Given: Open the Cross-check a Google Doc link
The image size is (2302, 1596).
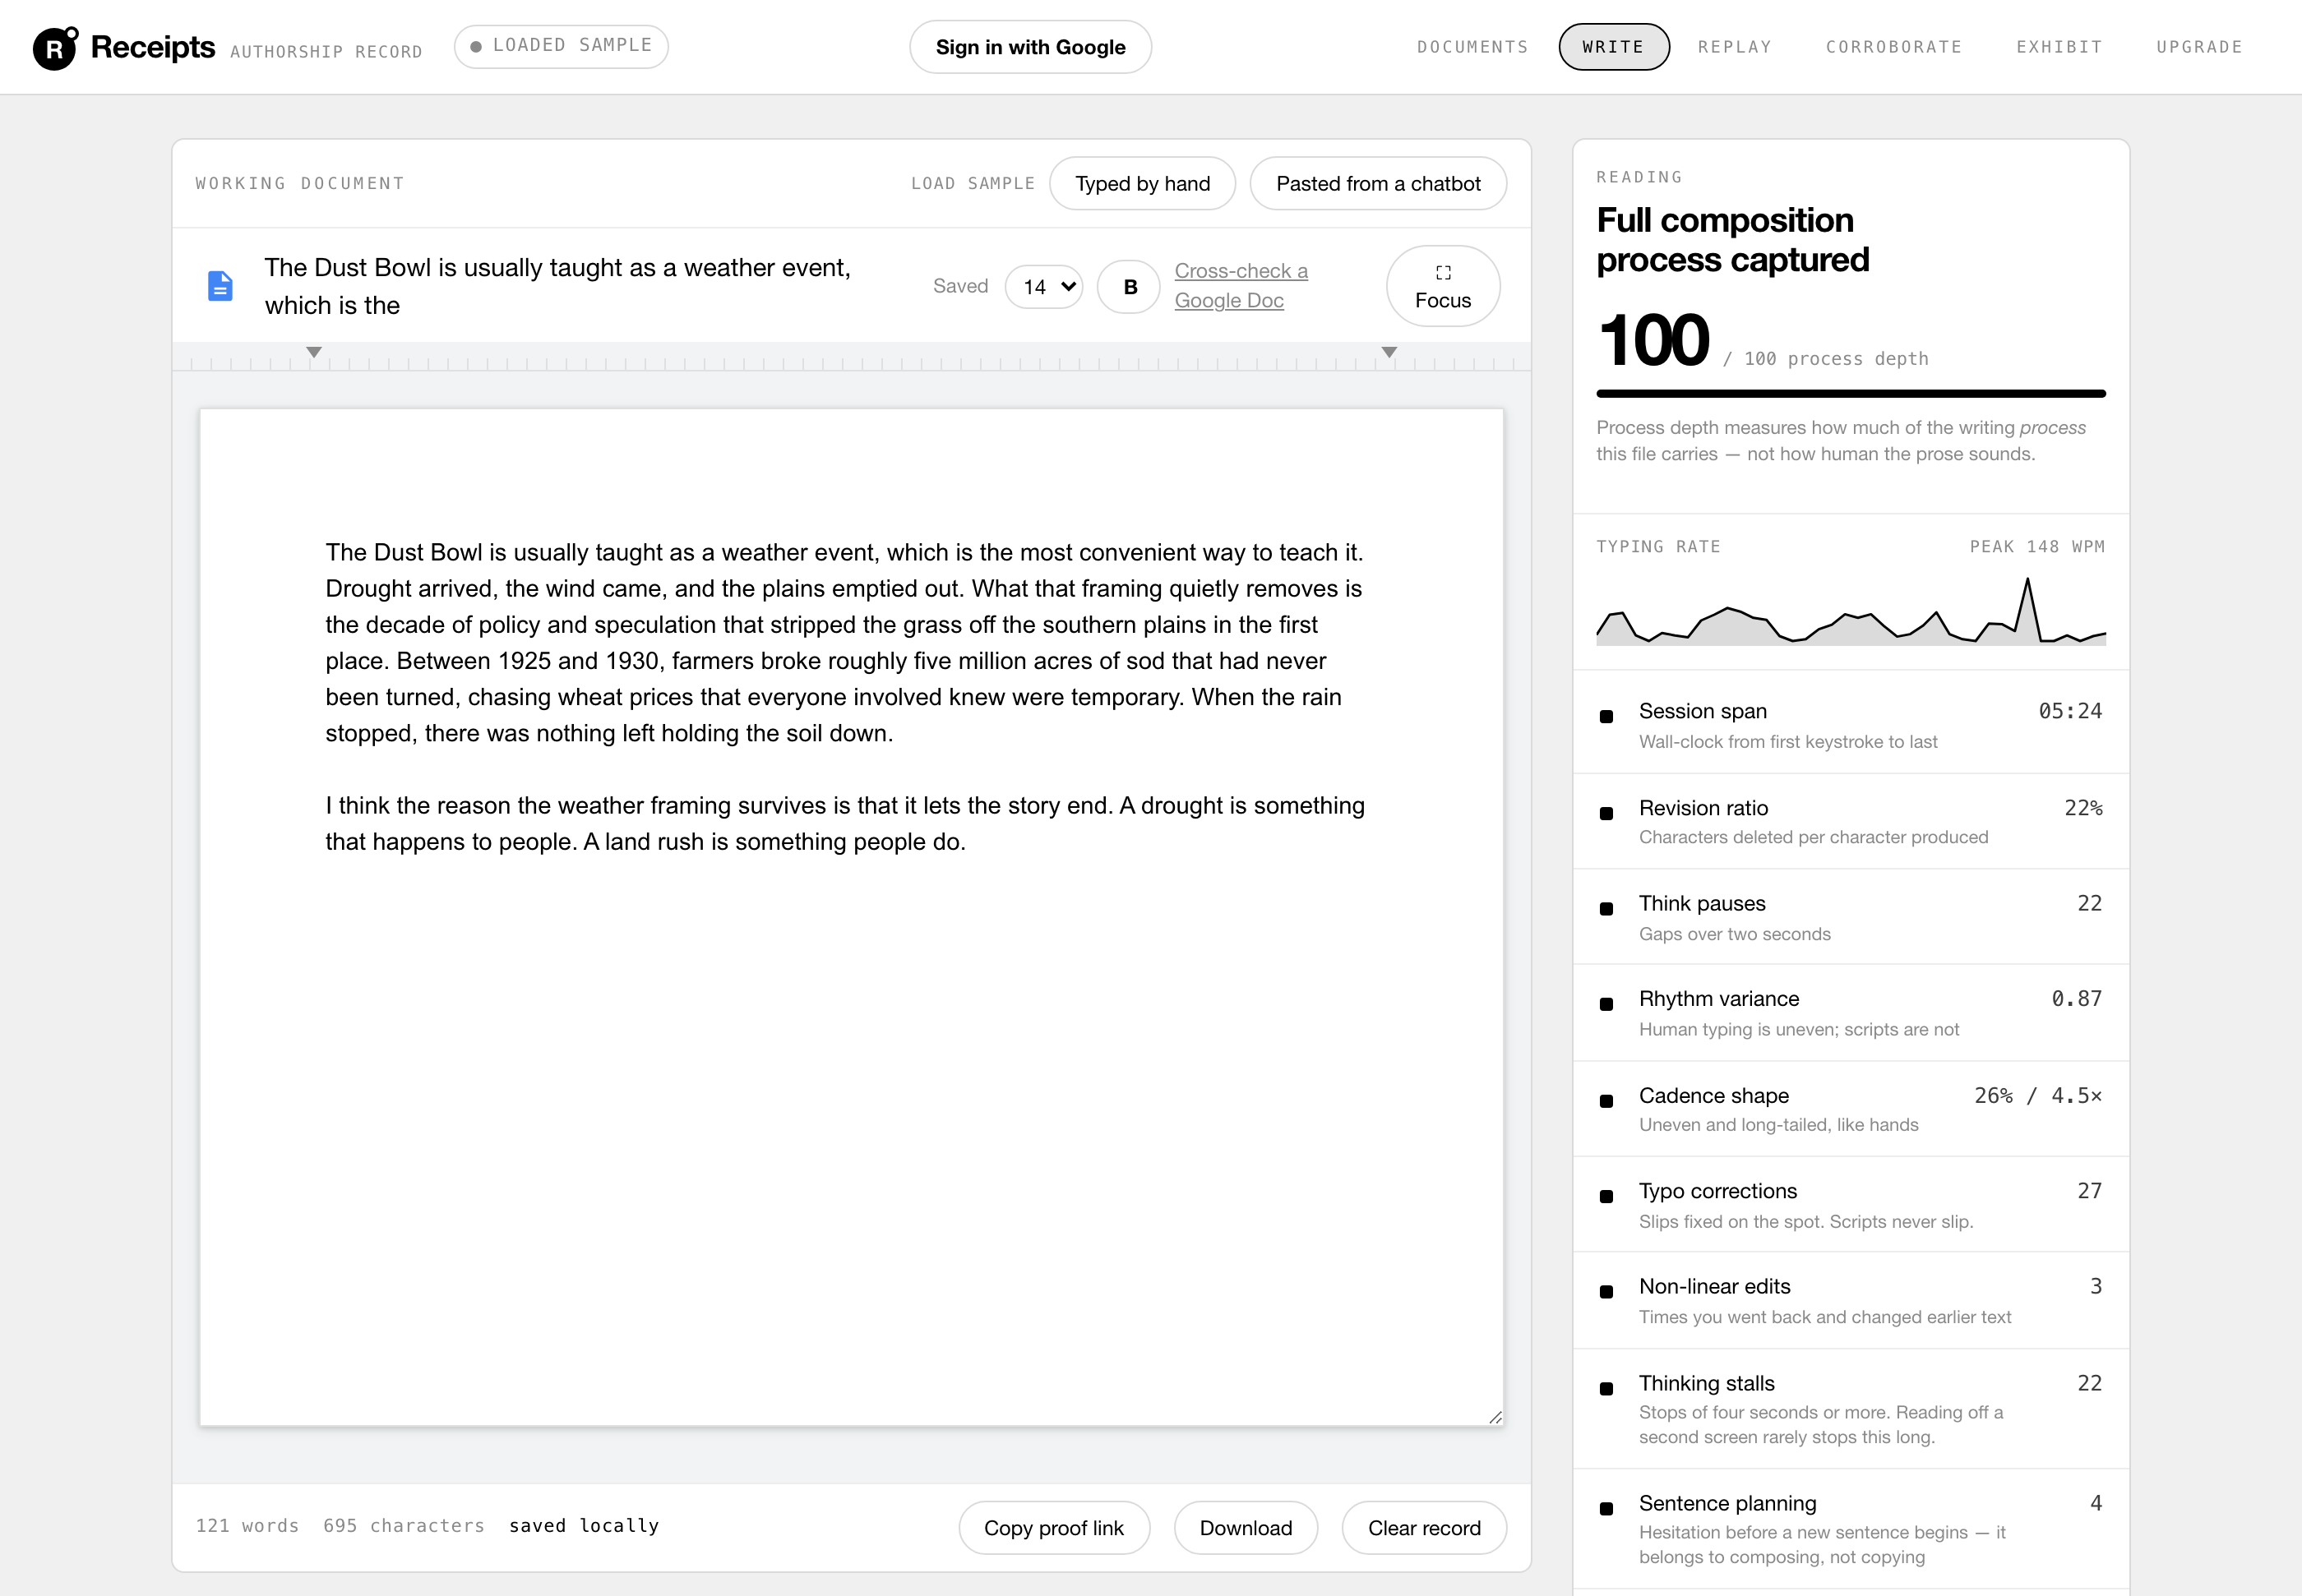Looking at the screenshot, I should (x=1241, y=286).
